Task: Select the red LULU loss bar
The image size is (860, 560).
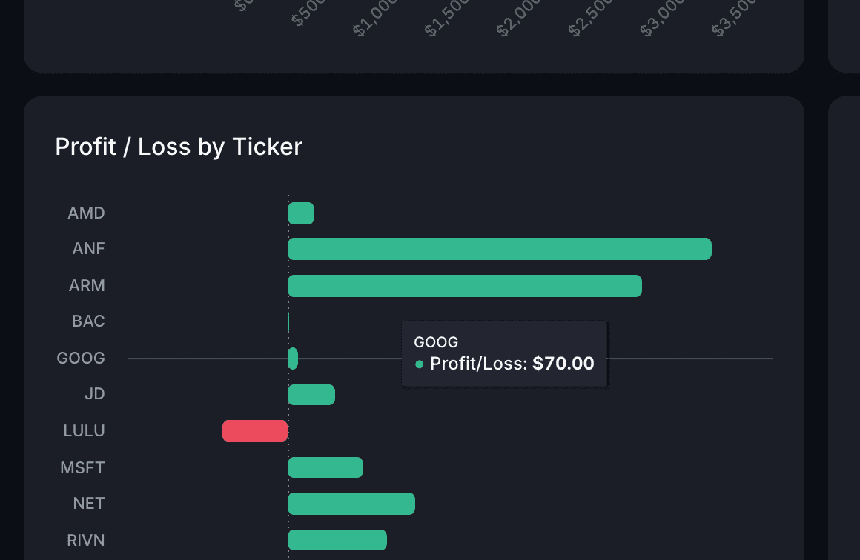Action: click(x=255, y=431)
